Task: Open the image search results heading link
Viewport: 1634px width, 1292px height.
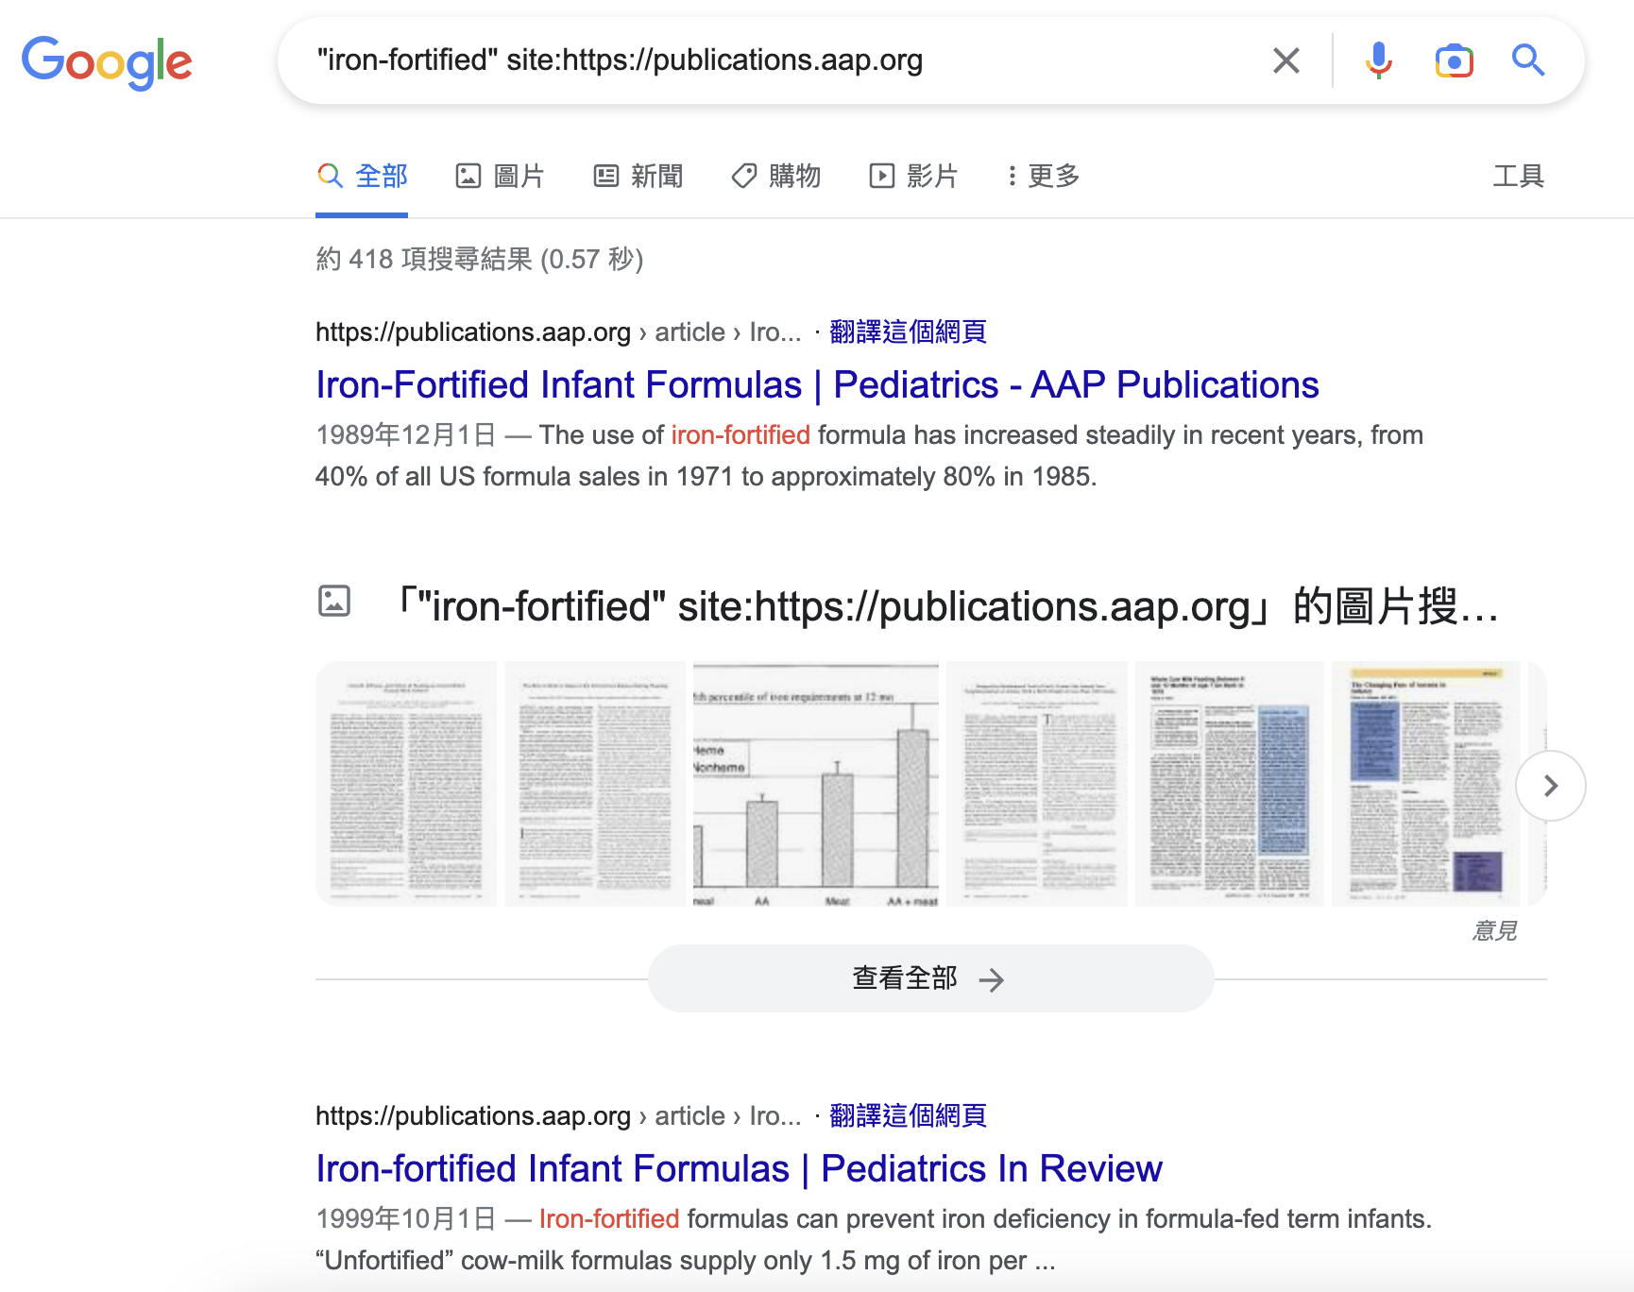Action: [945, 605]
